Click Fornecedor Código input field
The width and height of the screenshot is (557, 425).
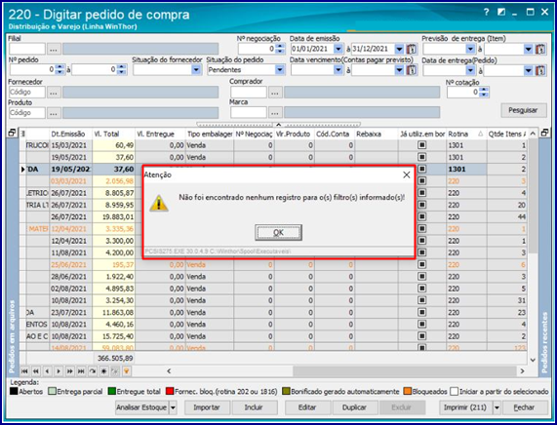(x=27, y=93)
